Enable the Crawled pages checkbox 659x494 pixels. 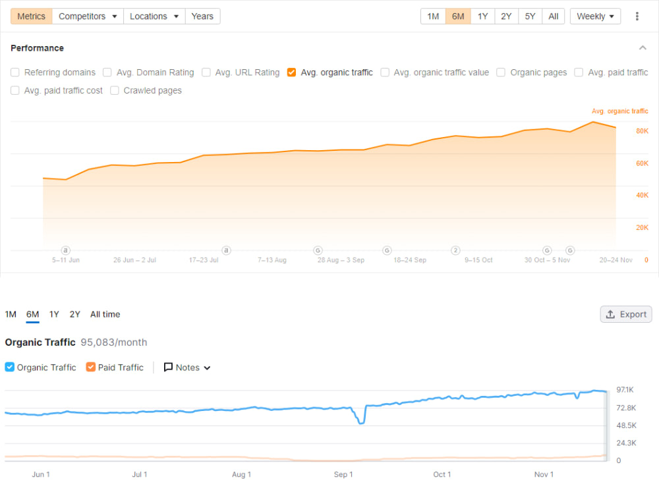pyautogui.click(x=114, y=90)
